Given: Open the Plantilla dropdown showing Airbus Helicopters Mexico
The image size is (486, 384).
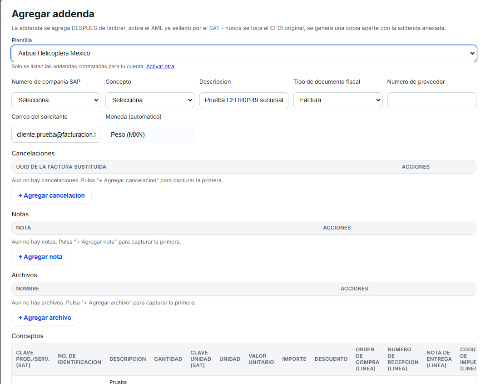Looking at the screenshot, I should coord(244,53).
